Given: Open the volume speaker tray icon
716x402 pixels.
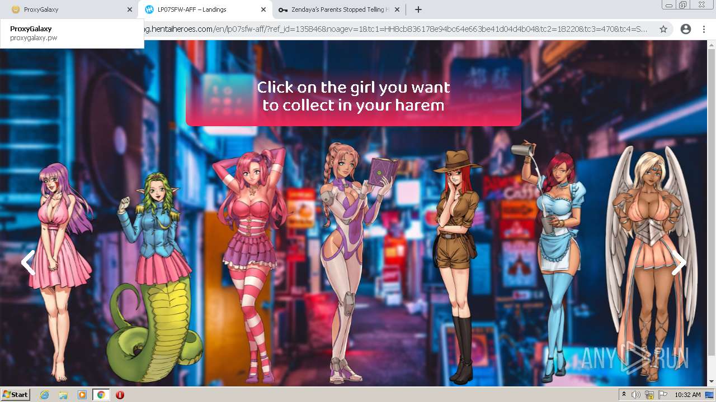Looking at the screenshot, I should click(636, 395).
